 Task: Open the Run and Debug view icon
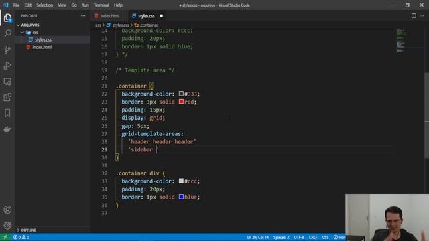pos(7,66)
